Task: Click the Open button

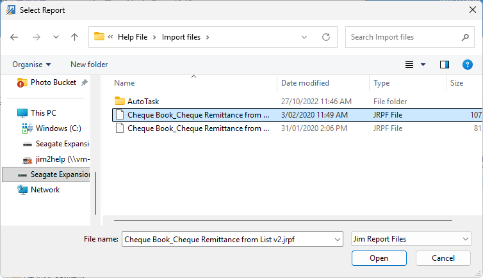Action: click(379, 258)
